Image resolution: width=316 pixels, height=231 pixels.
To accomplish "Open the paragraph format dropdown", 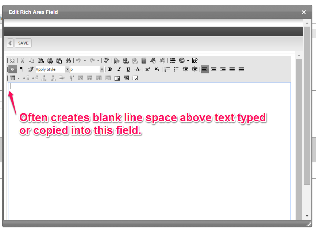I will pyautogui.click(x=101, y=69).
